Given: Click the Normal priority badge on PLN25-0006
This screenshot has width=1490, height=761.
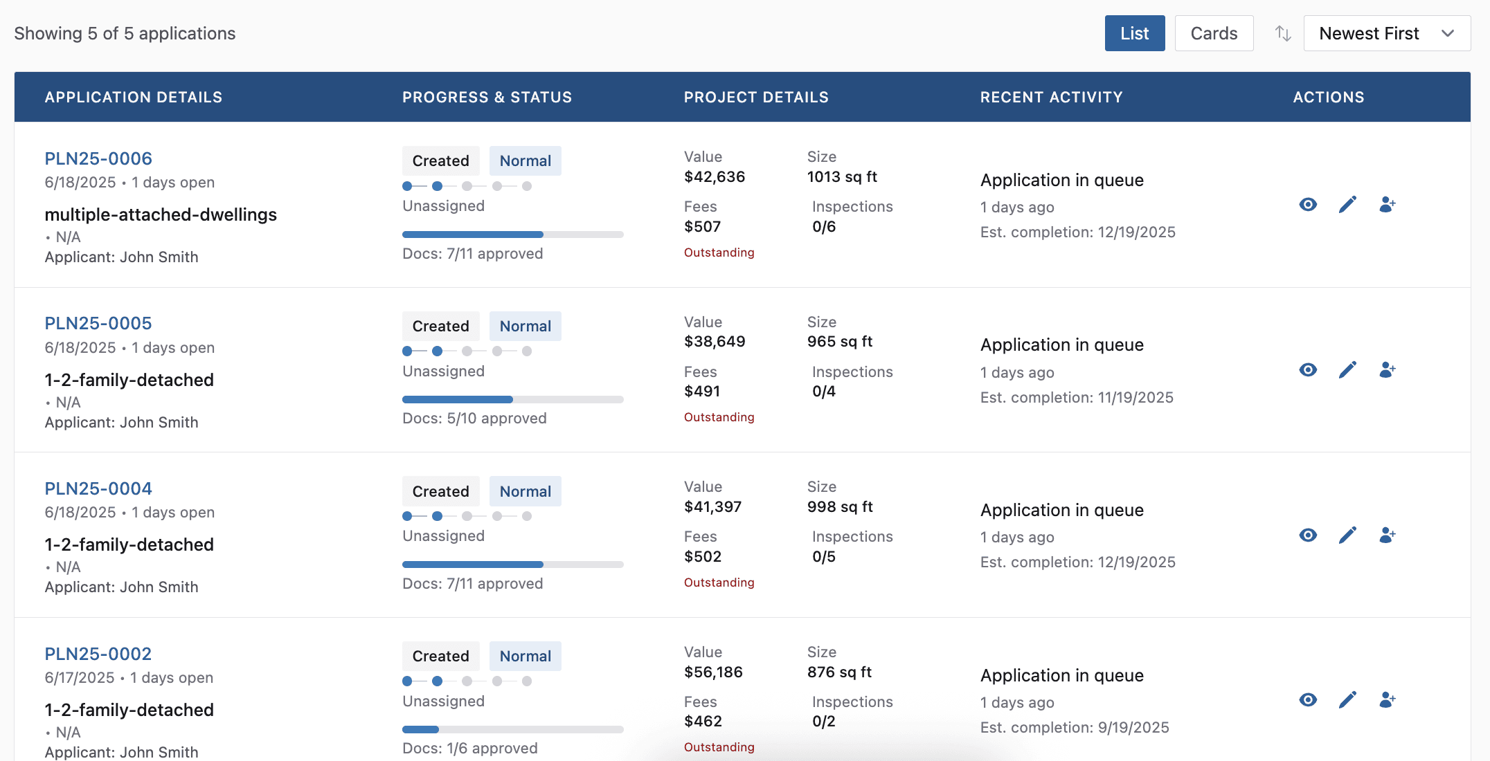Looking at the screenshot, I should (525, 160).
